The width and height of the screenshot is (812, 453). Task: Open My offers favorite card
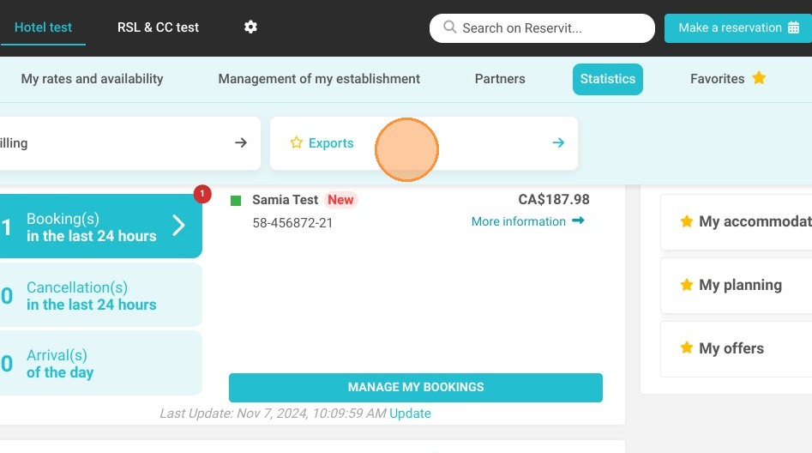pos(737,348)
